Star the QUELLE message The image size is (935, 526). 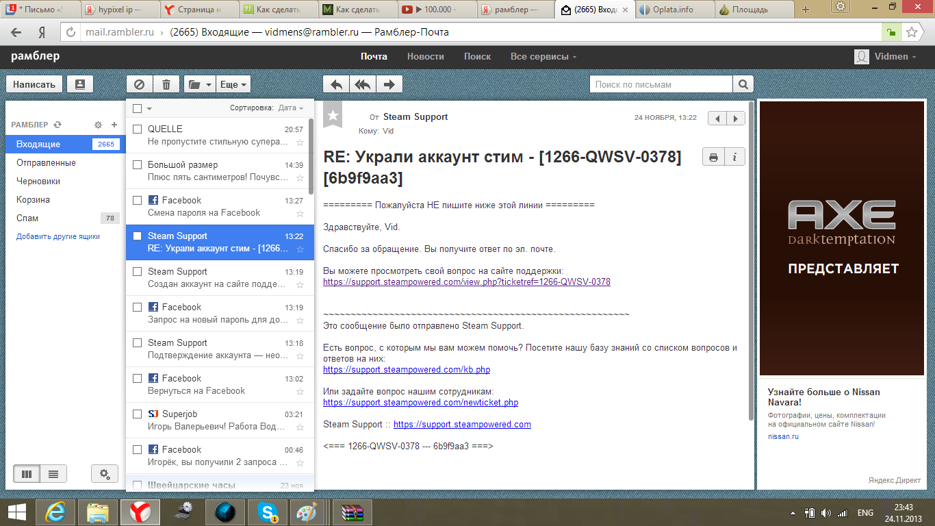point(300,142)
